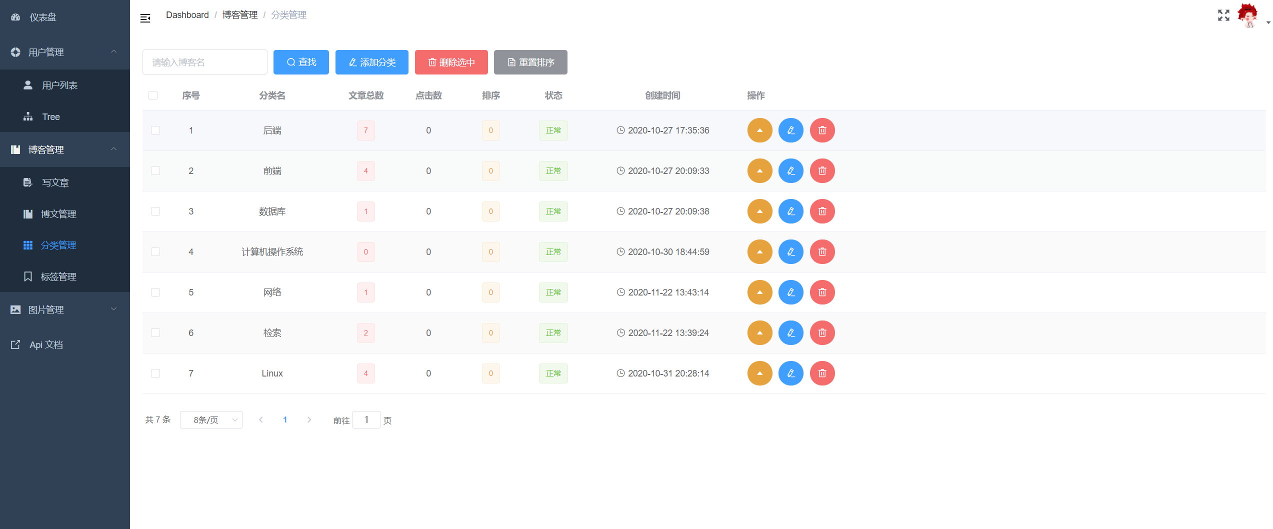Focus the 前往 page number input

(366, 420)
